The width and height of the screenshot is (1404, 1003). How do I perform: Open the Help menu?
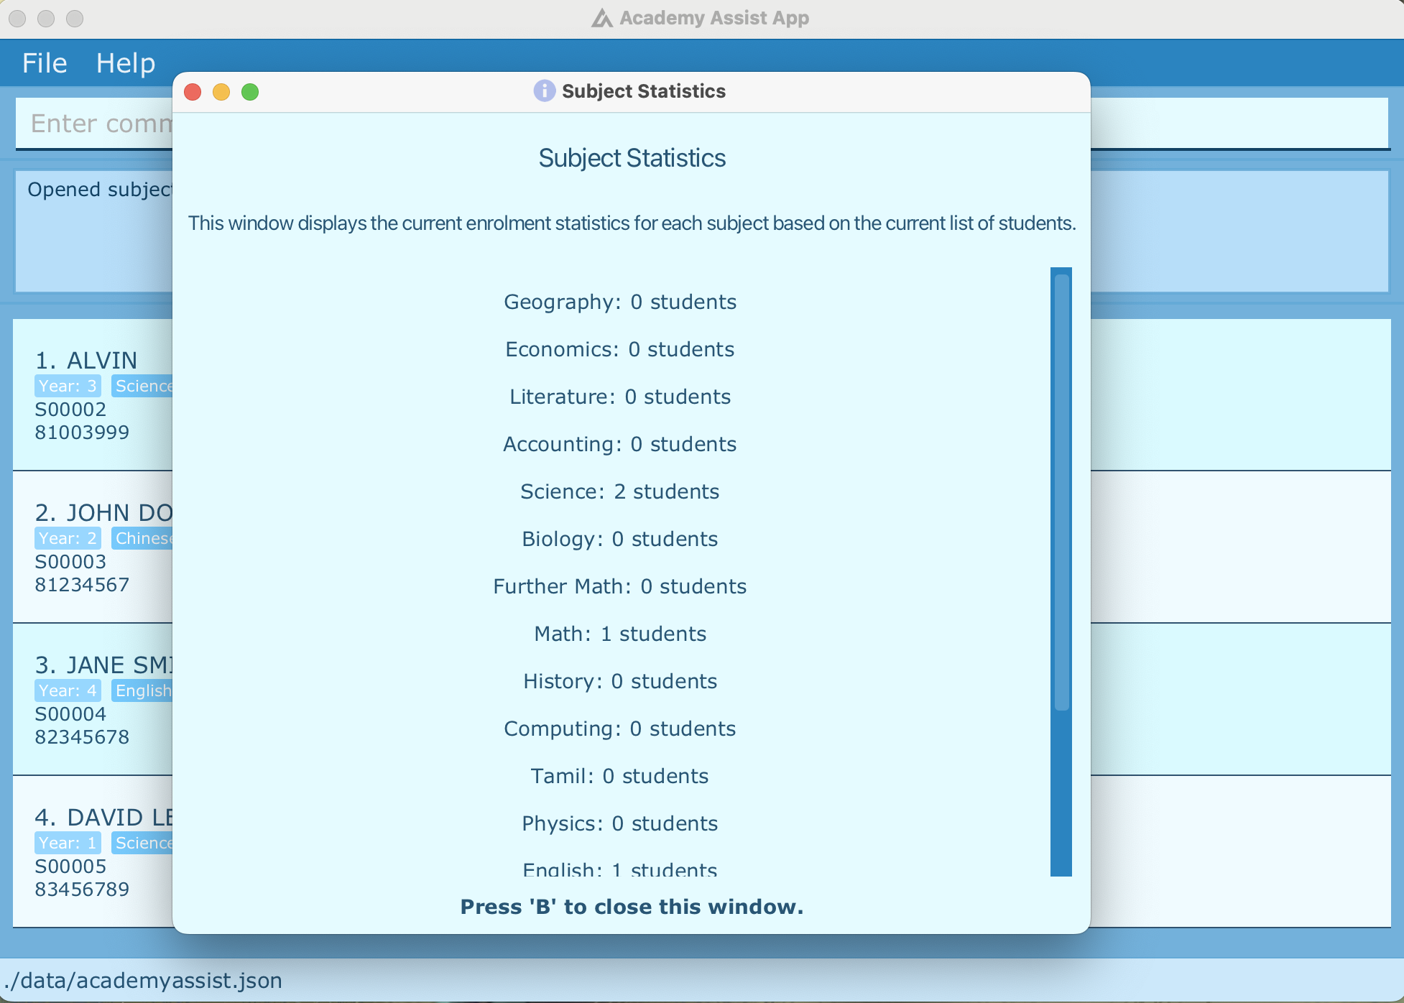tap(126, 63)
